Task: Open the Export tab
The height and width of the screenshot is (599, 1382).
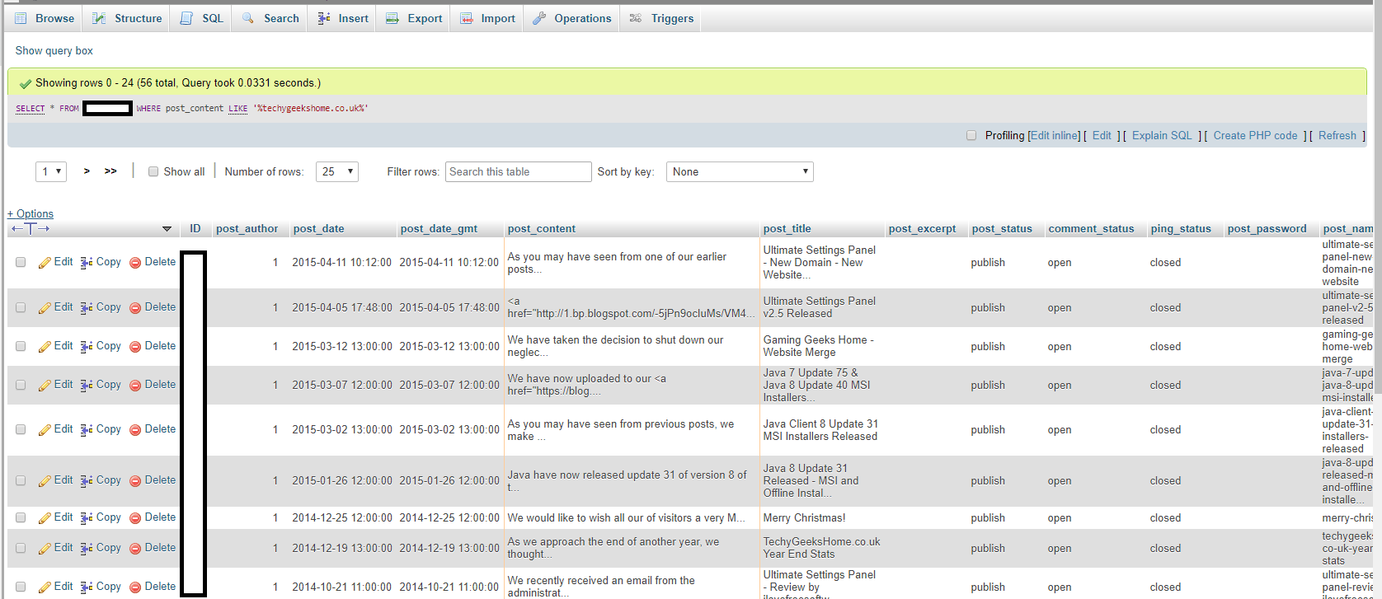Action: coord(414,18)
